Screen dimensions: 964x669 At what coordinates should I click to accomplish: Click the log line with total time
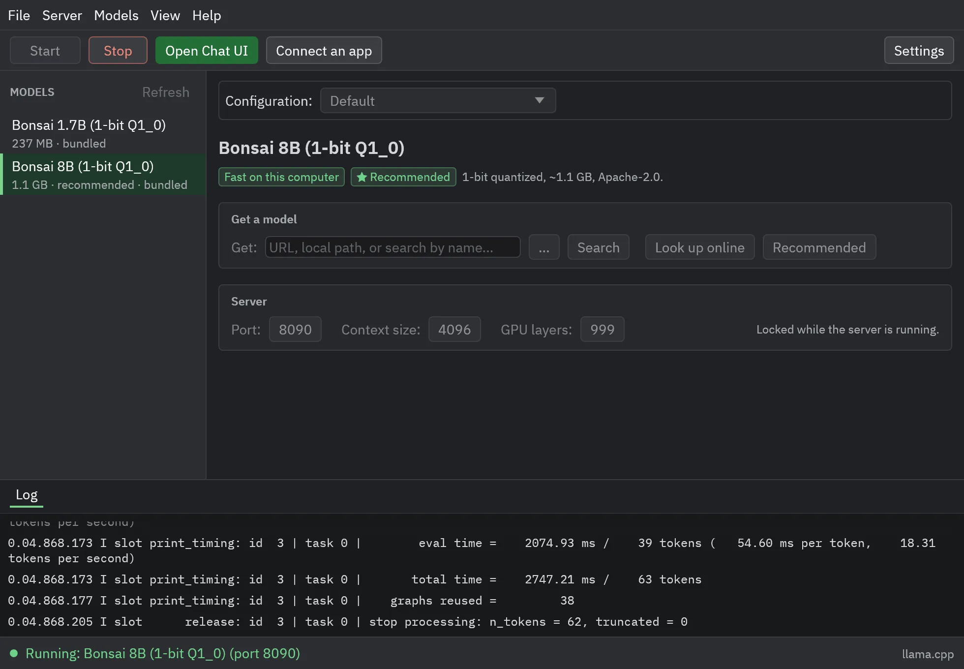click(355, 579)
